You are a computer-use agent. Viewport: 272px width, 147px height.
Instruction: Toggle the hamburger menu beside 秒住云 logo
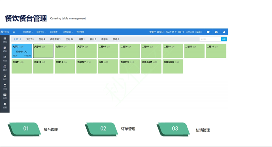[x=14, y=32]
